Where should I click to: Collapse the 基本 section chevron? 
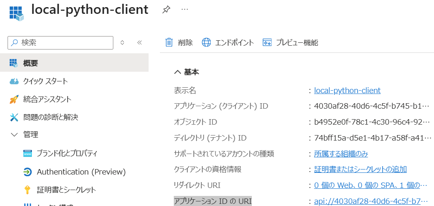coord(177,73)
